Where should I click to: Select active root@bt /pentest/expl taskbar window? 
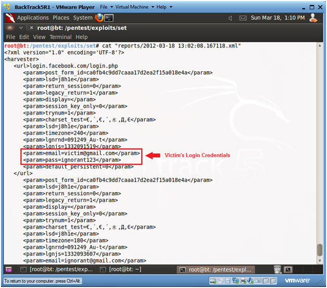point(216,270)
